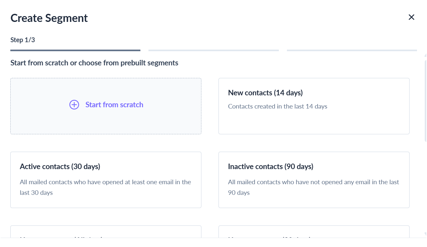
Task: Choose the Start from scratch label
Action: [x=114, y=105]
